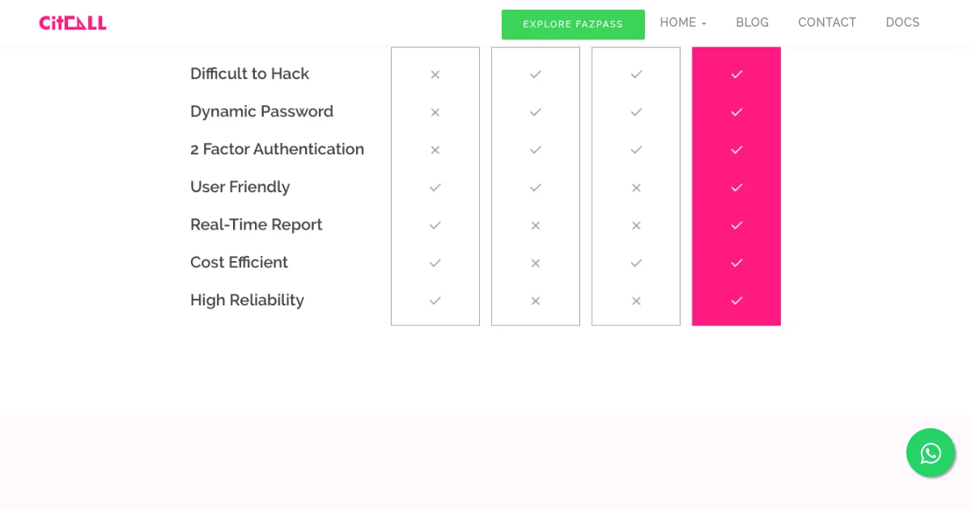
Task: Click the checkmark for 2 Factor Authentication, second column
Action: click(x=536, y=149)
